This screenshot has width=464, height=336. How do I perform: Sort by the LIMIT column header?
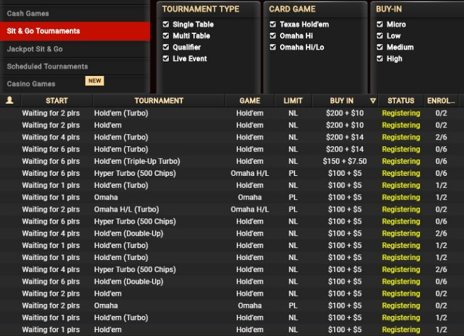[293, 100]
